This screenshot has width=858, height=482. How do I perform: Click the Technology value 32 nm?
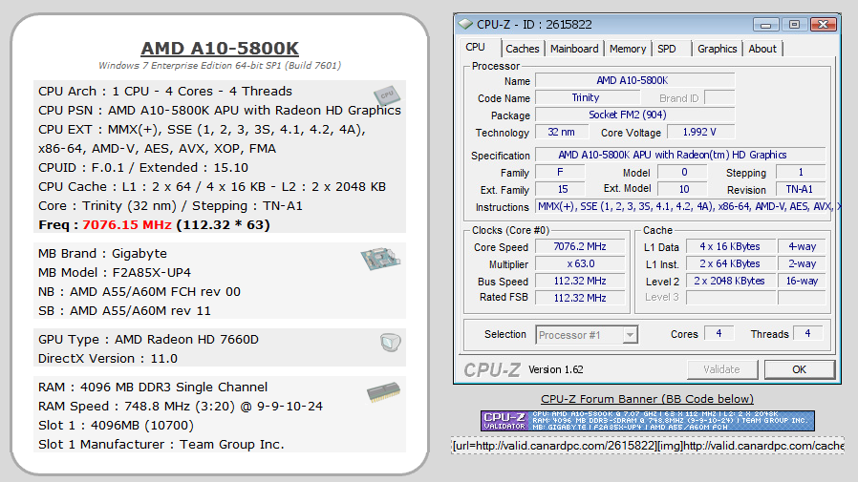point(562,133)
